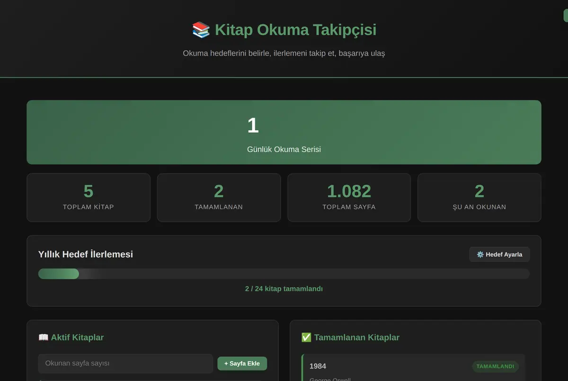Select the 1984 book title
Image resolution: width=568 pixels, height=381 pixels.
318,366
